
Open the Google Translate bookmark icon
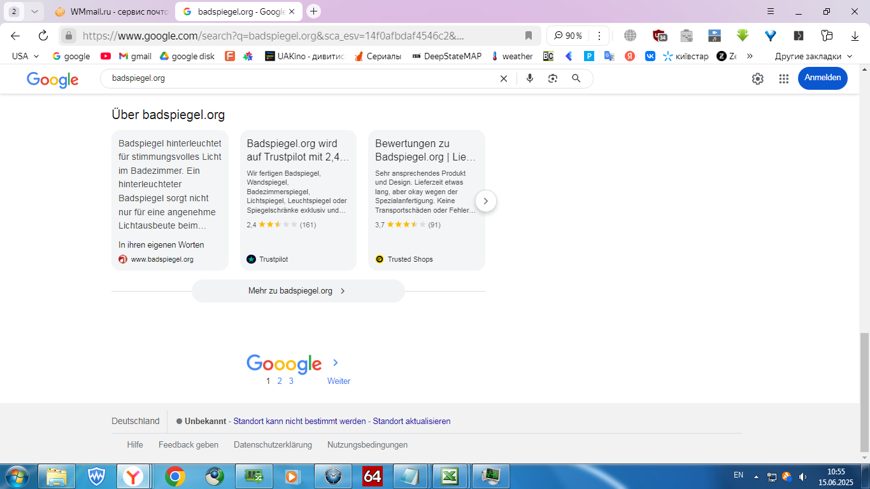(x=610, y=56)
